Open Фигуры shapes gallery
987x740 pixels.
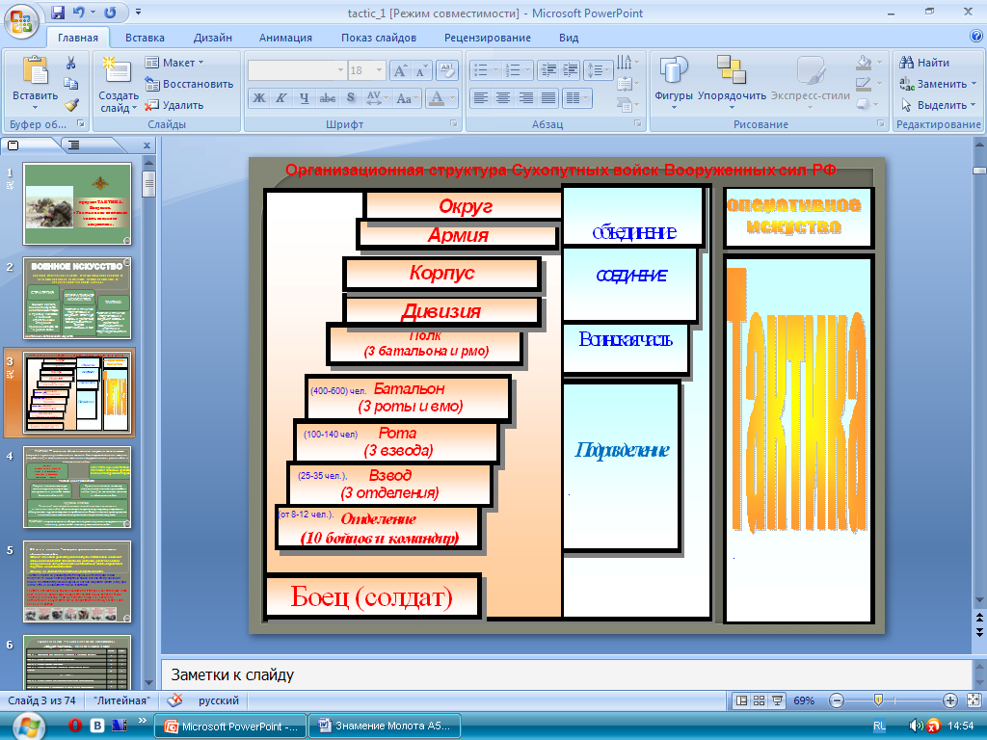click(674, 83)
